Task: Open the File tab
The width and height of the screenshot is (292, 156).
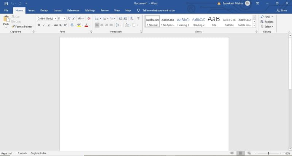Action: coord(6,10)
